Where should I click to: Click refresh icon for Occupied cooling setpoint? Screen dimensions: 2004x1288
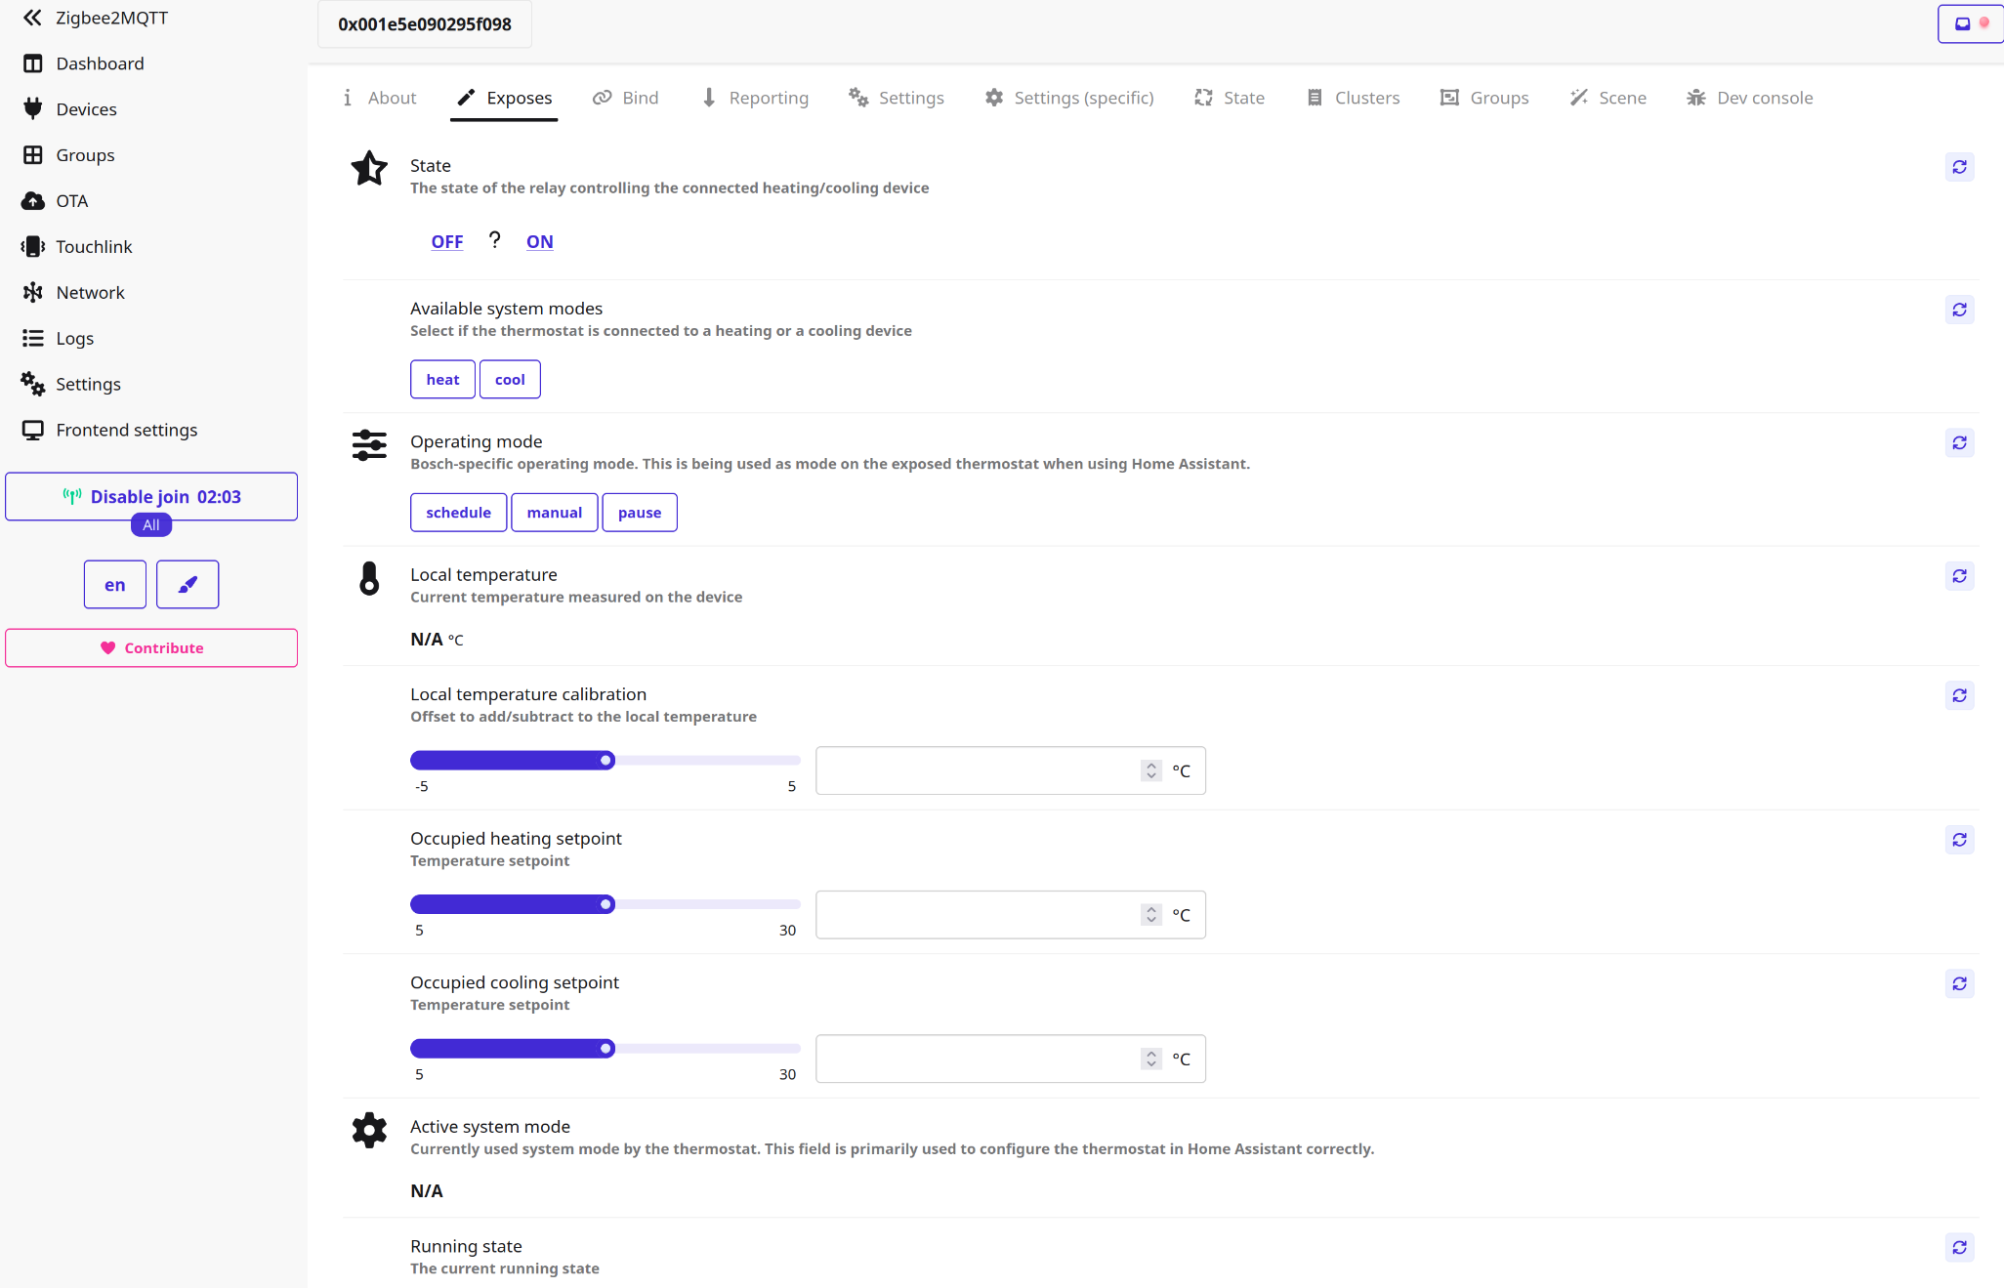coord(1959,984)
